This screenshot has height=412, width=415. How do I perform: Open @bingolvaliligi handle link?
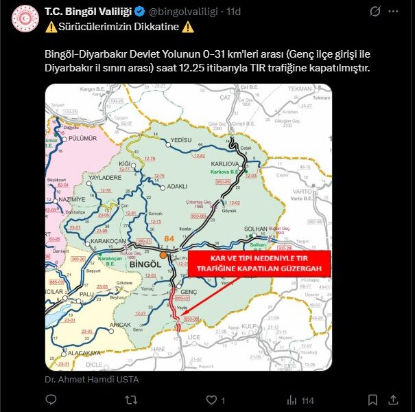(183, 12)
